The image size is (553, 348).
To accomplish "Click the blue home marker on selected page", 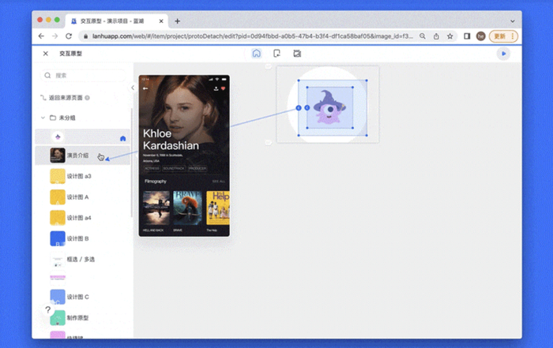I will click(x=122, y=138).
